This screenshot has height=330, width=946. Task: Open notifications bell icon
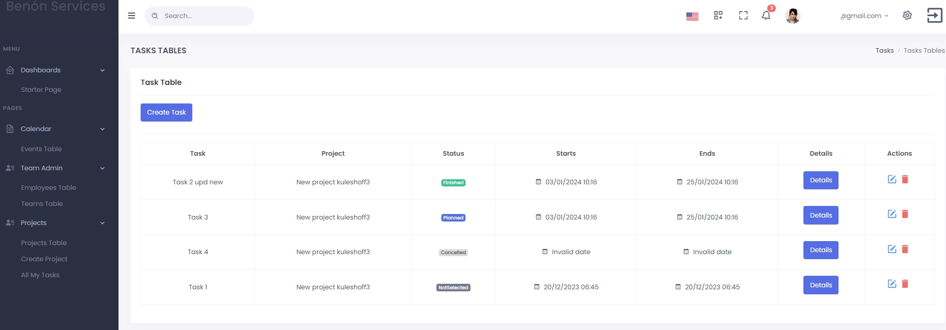click(x=766, y=16)
